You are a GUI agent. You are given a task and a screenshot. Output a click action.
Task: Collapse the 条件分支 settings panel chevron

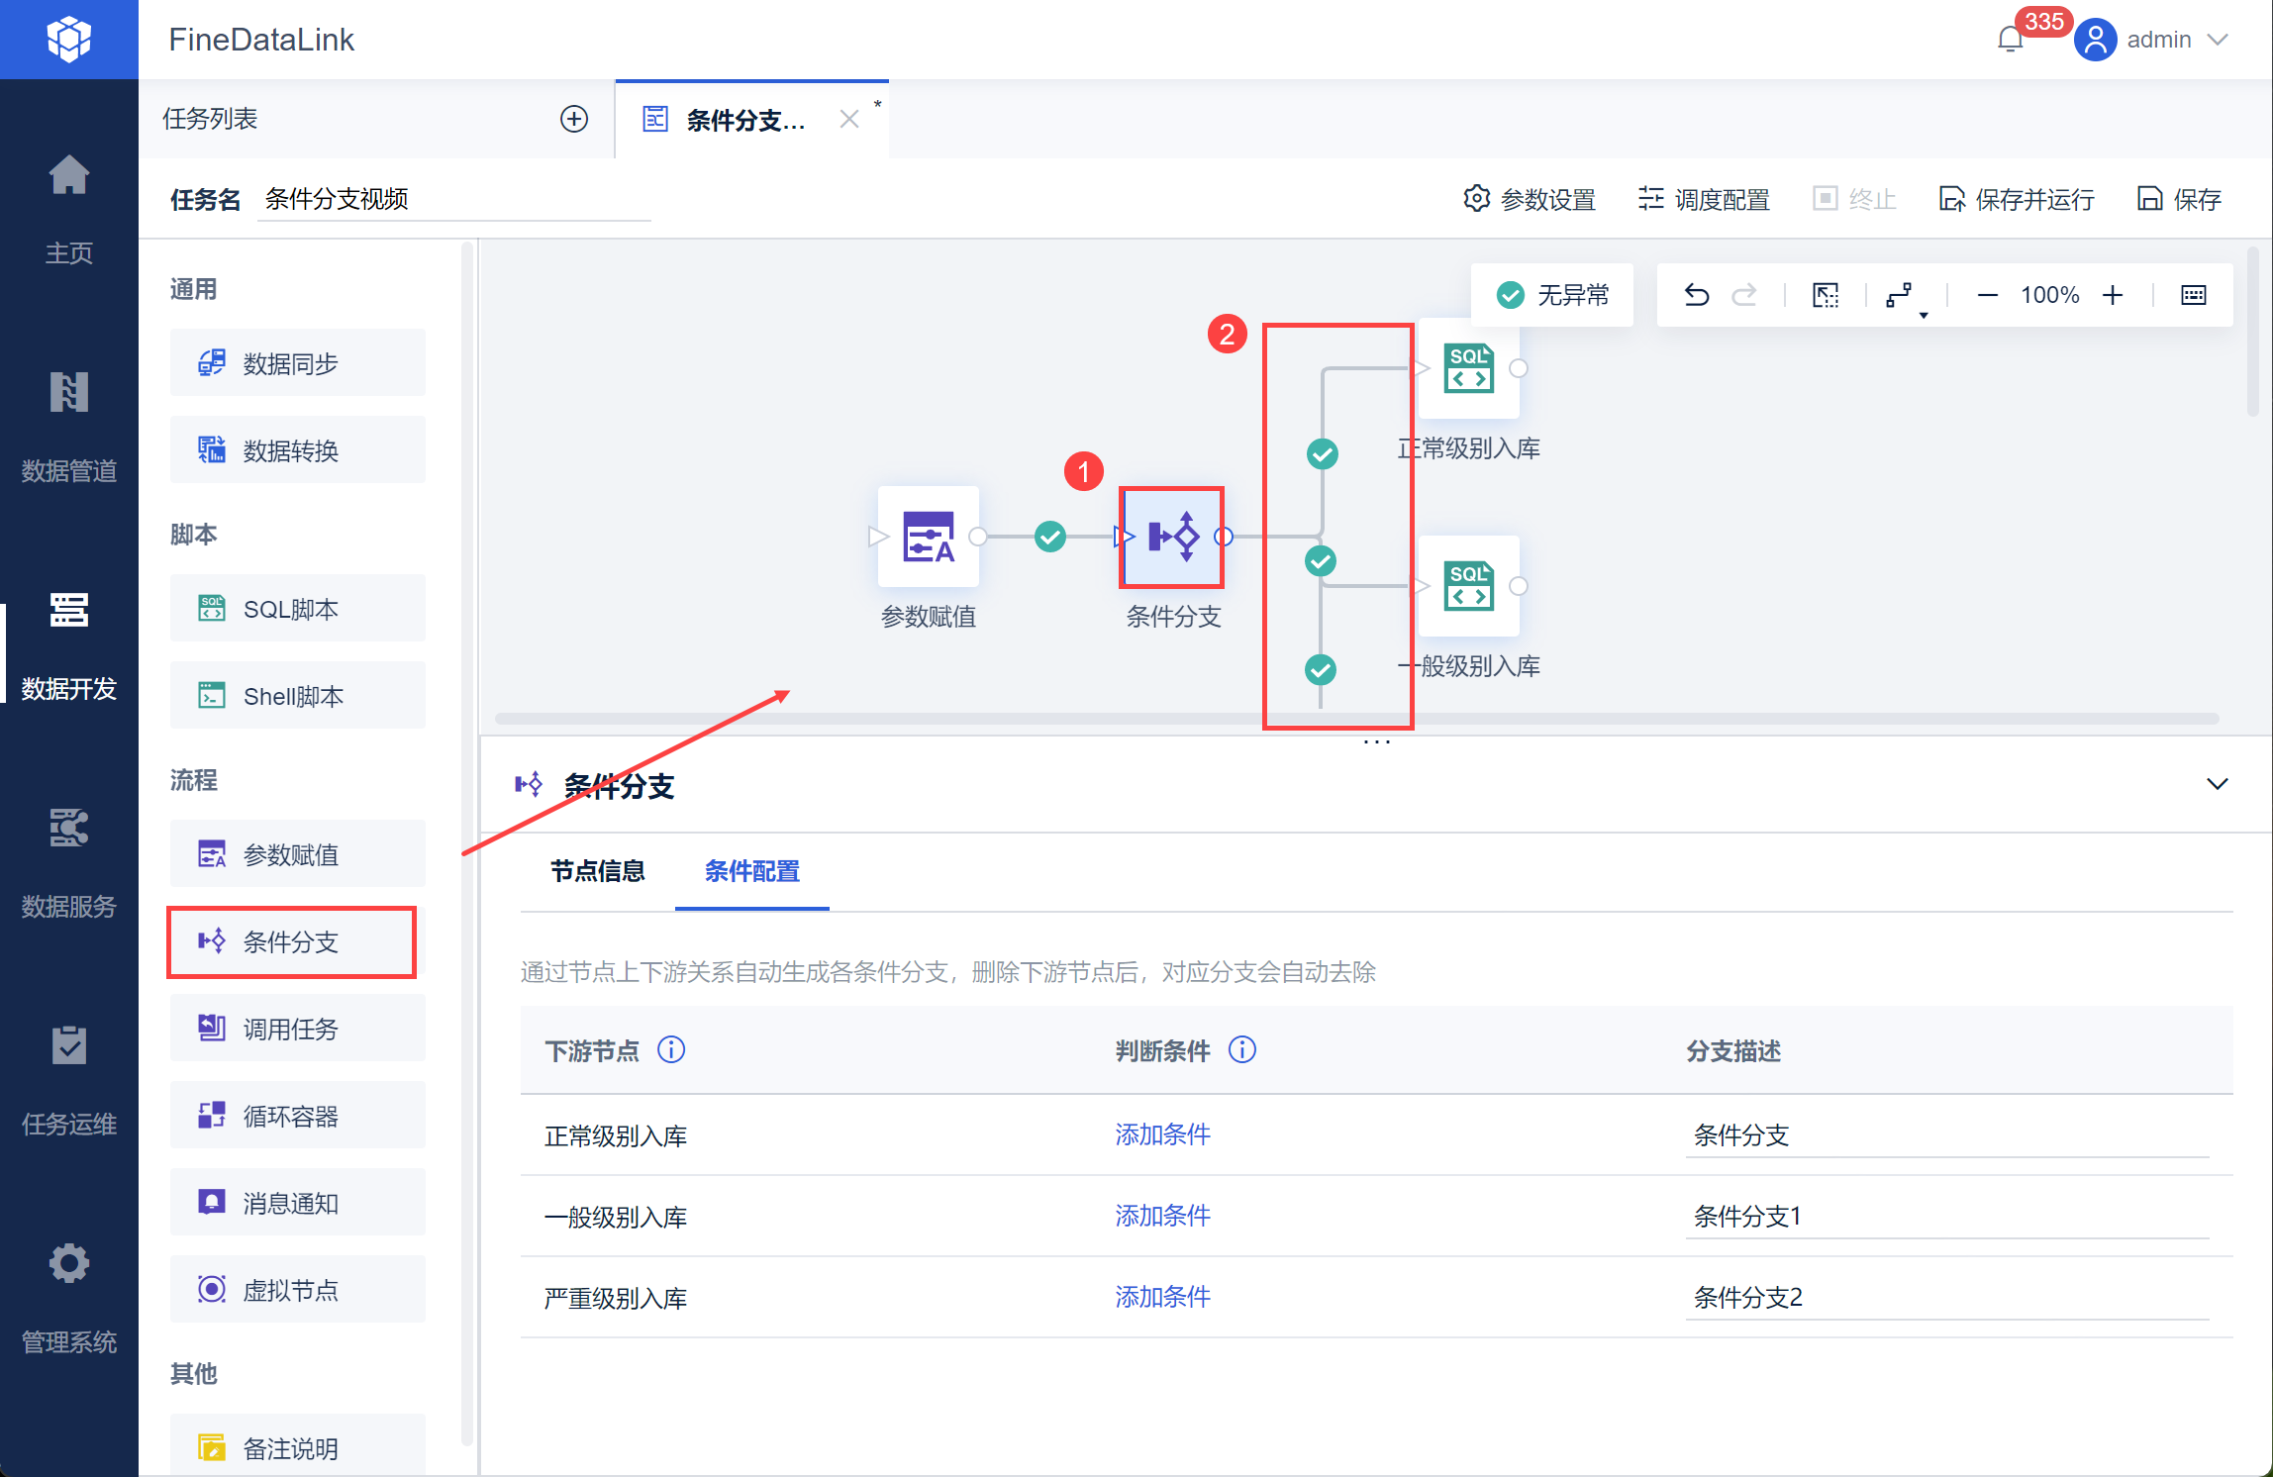[2217, 784]
